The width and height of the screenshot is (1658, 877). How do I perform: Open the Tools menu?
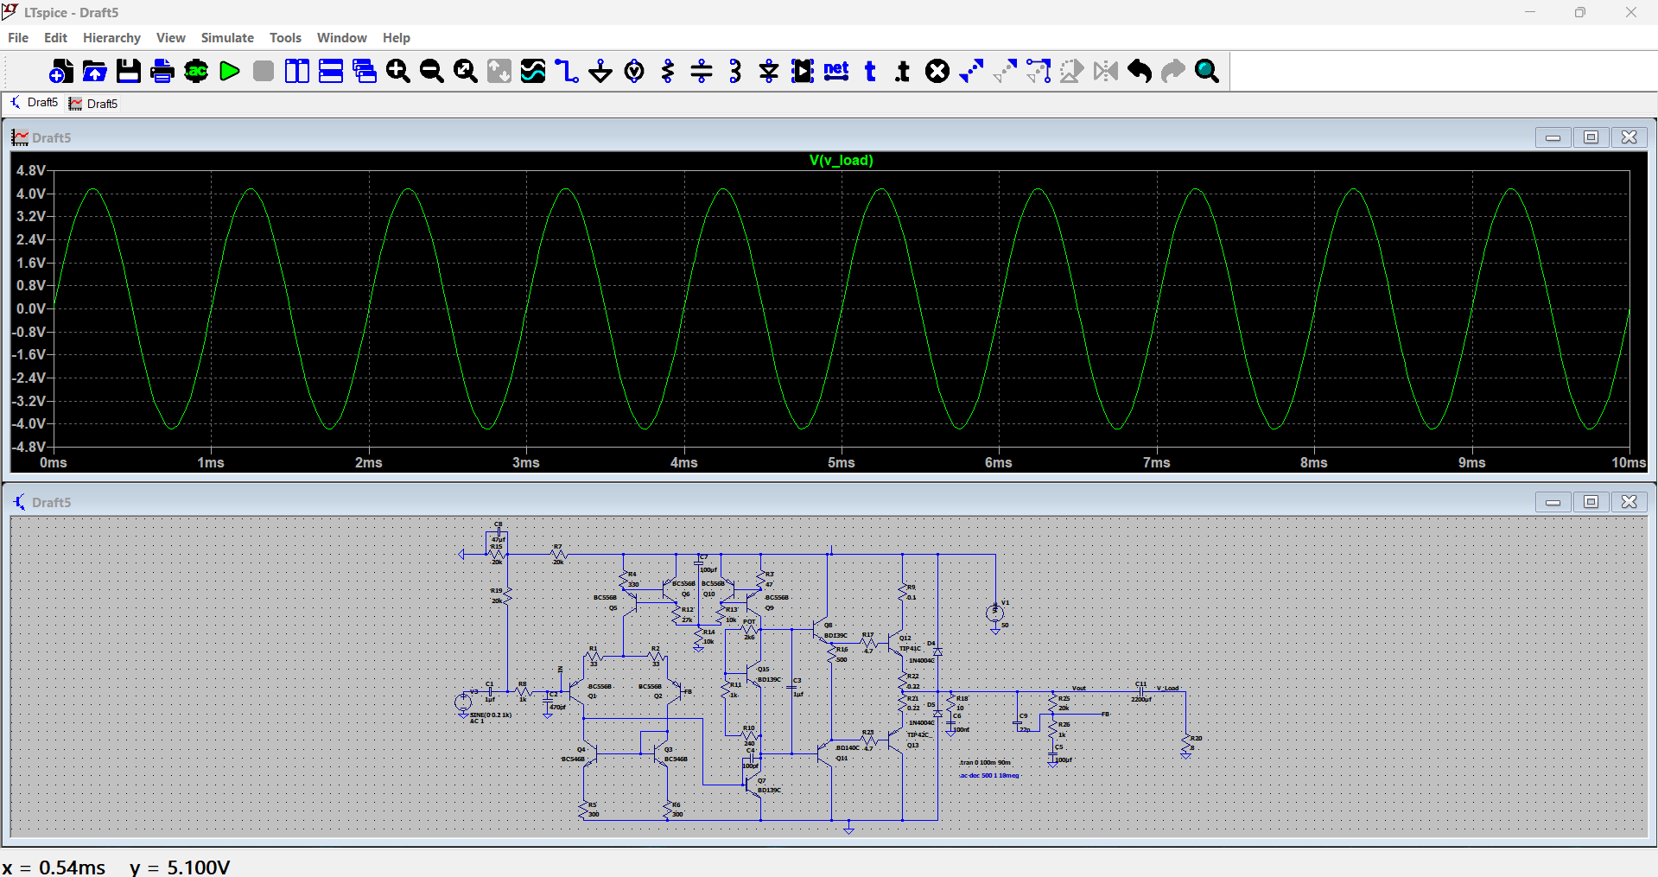(285, 38)
